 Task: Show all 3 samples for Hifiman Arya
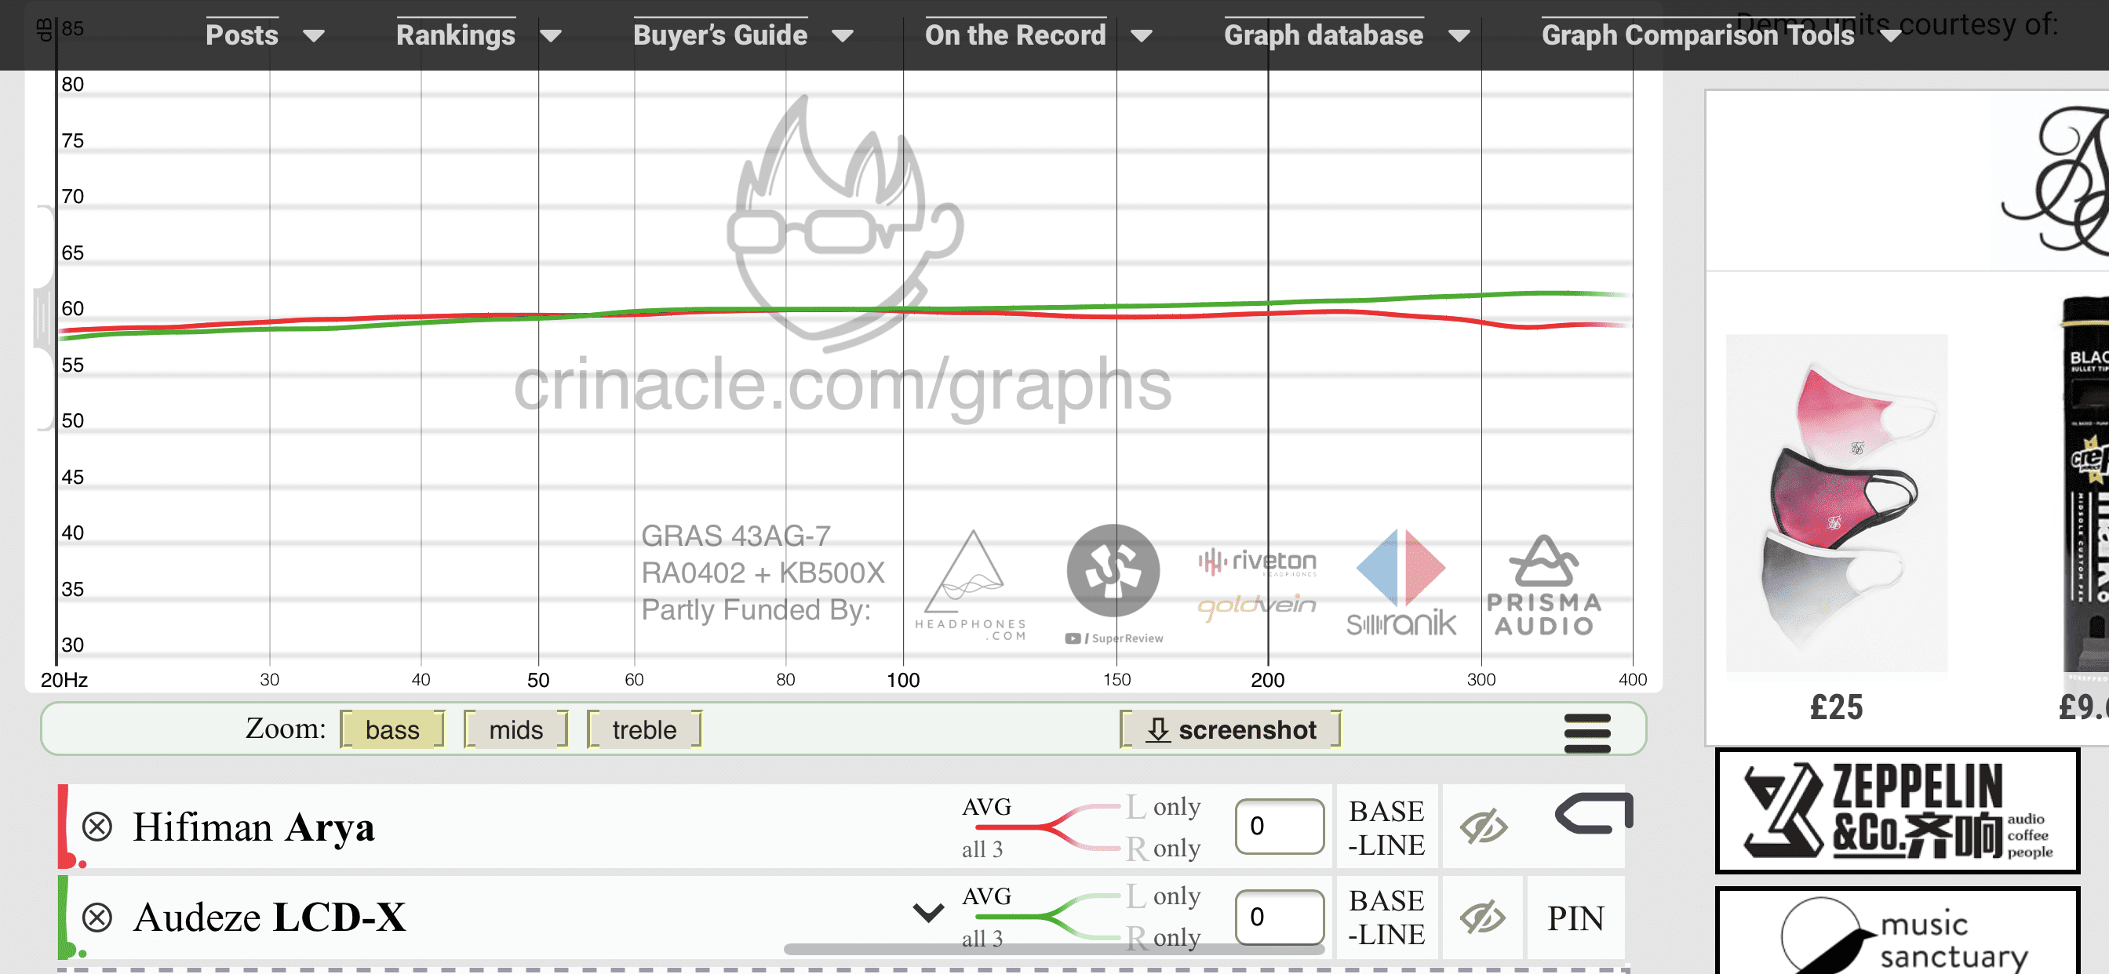(x=982, y=849)
